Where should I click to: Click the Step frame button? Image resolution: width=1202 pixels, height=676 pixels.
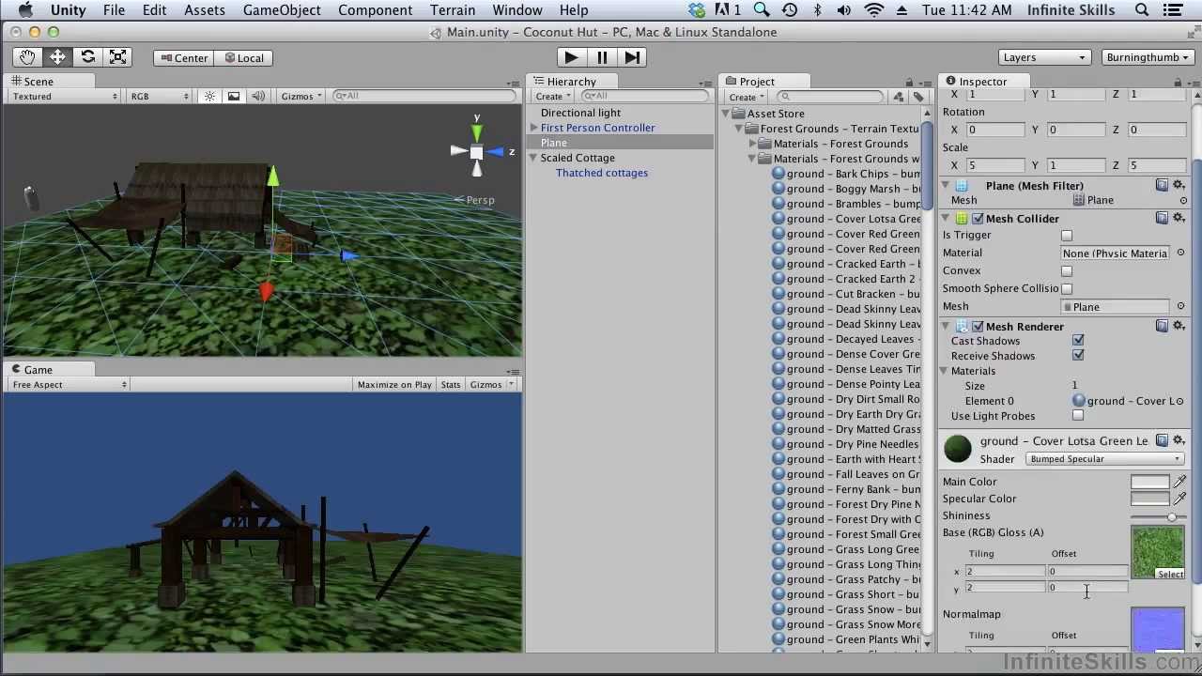tap(632, 57)
